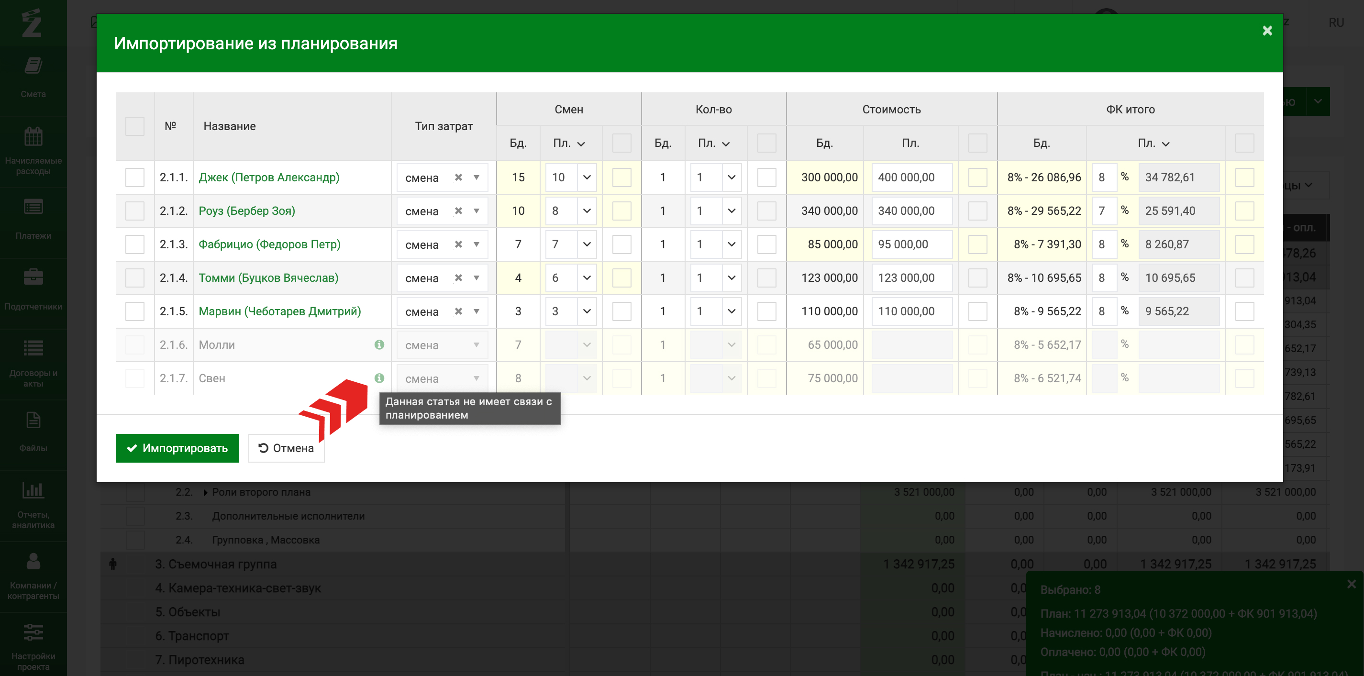Check row 2.1.4. Томми checkbox
Viewport: 1364px width, 676px height.
pos(134,278)
